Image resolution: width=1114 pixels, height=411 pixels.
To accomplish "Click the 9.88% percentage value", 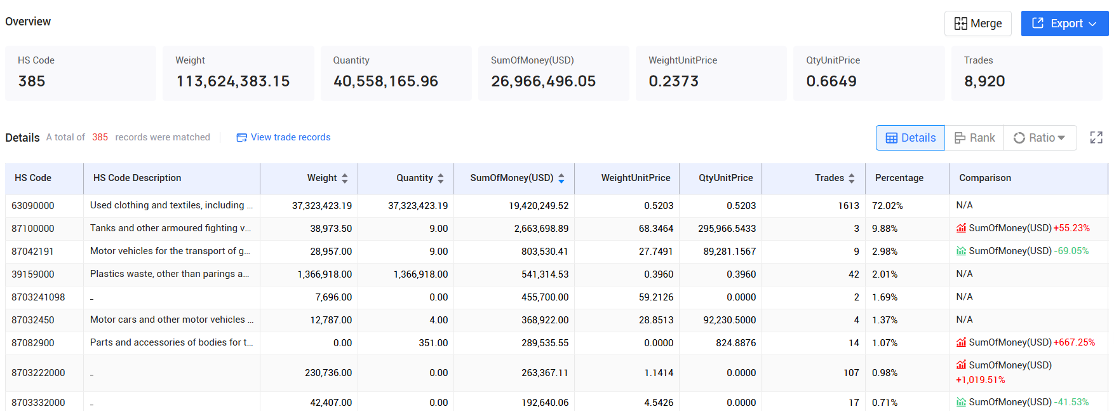I will (885, 229).
